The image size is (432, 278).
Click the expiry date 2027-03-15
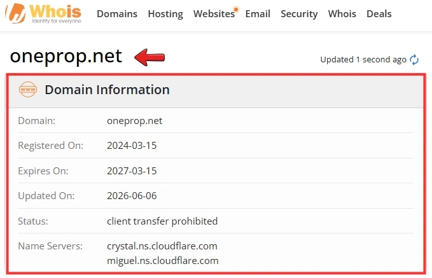(x=132, y=171)
